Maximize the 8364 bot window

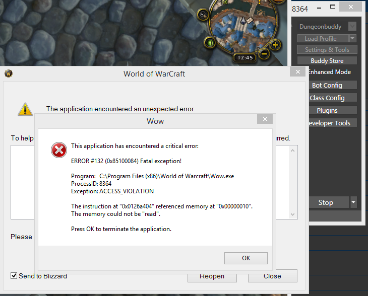pos(333,7)
